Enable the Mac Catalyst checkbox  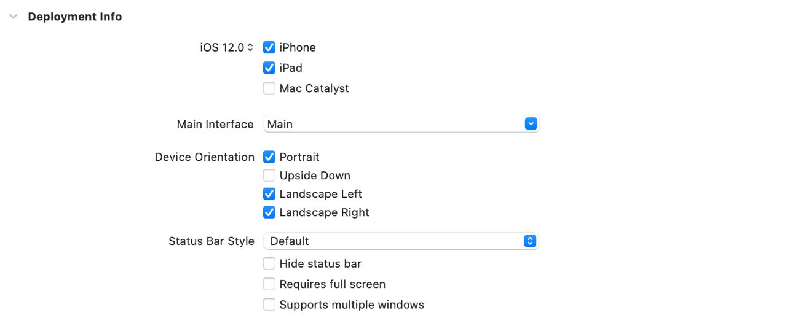coord(269,88)
